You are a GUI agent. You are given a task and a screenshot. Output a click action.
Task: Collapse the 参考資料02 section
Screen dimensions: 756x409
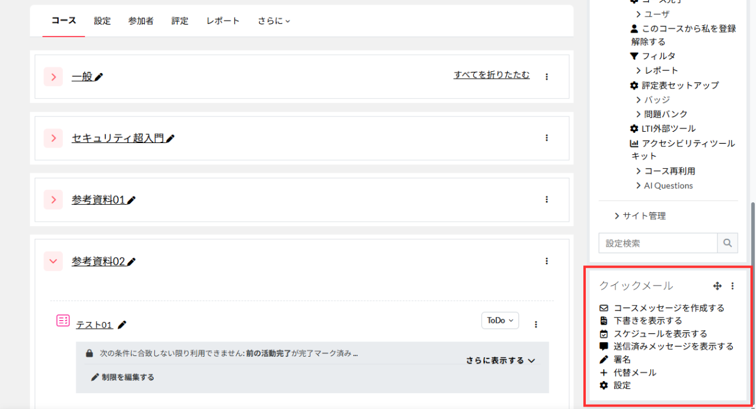[x=54, y=261]
